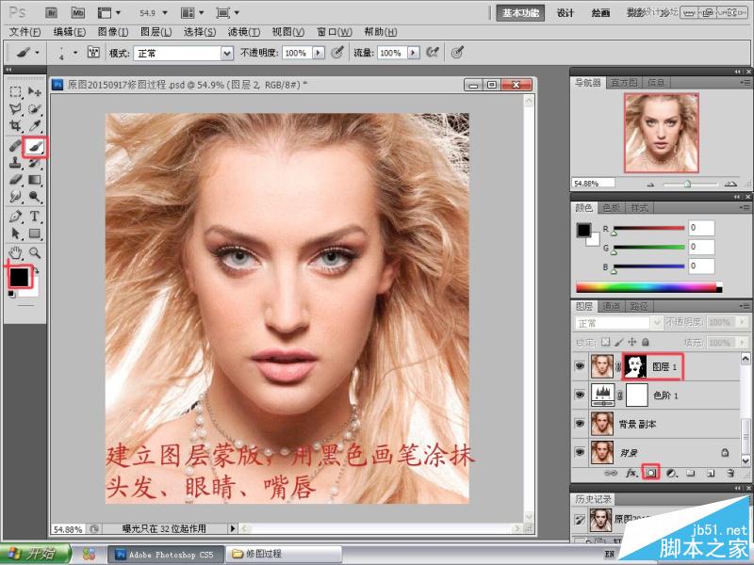Switch to the 通道 tab
754x565 pixels.
point(612,306)
